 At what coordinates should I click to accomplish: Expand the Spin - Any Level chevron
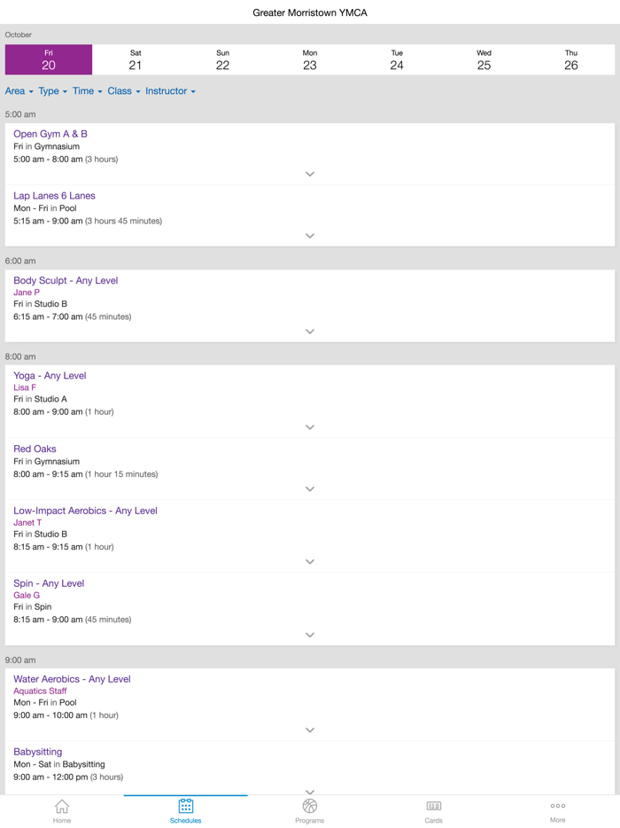point(310,635)
